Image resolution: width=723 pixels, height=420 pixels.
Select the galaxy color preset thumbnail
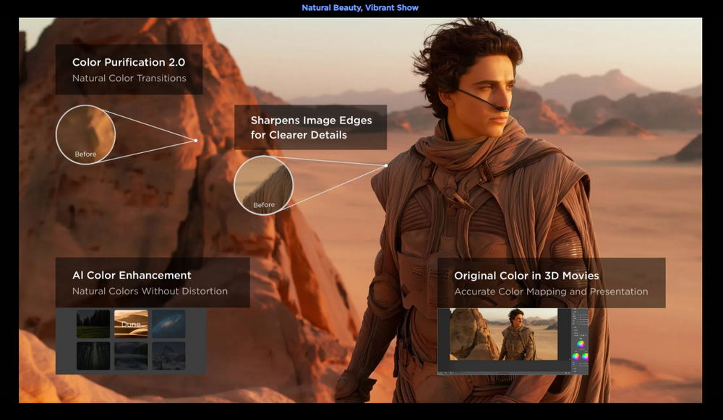(168, 323)
